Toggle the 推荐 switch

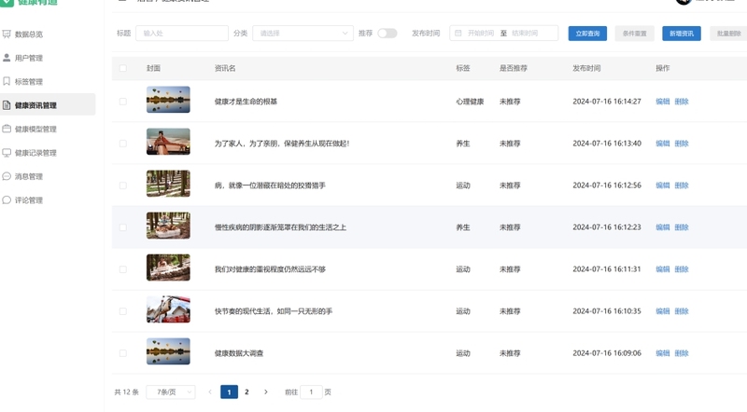click(388, 34)
